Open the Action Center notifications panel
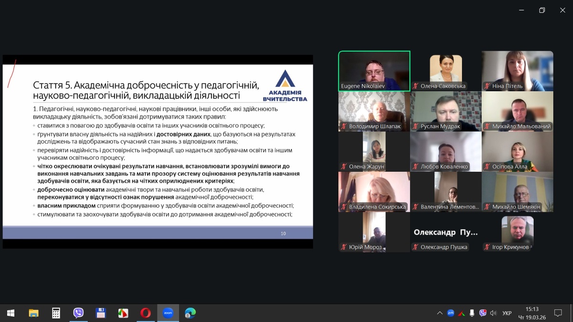Viewport: 573px width, 322px height. [x=558, y=313]
